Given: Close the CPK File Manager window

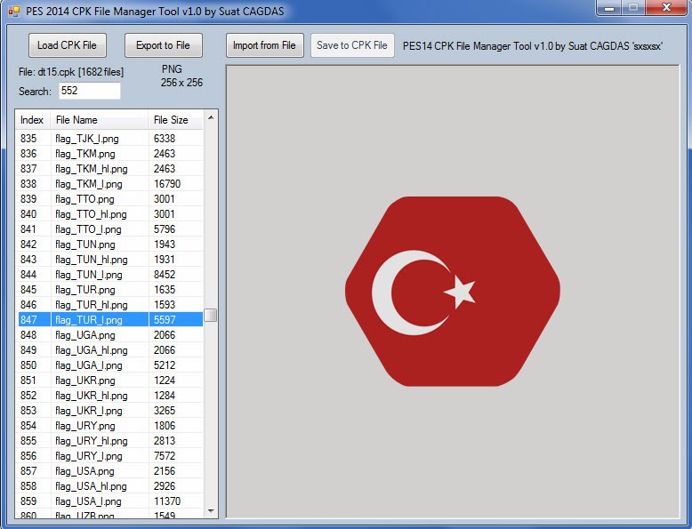Looking at the screenshot, I should coord(667,8).
